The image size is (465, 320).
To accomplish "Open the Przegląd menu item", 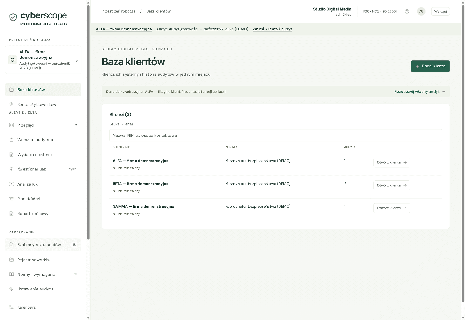I will tap(43, 125).
